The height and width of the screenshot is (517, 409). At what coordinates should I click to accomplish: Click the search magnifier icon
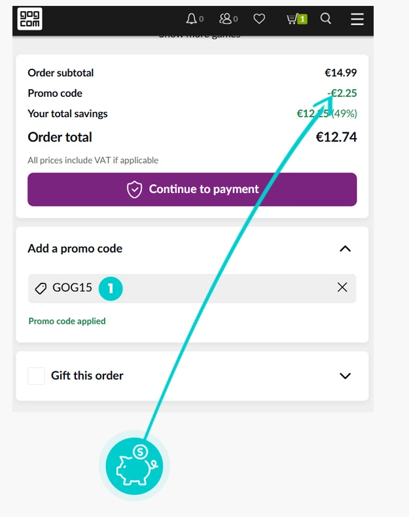[325, 19]
